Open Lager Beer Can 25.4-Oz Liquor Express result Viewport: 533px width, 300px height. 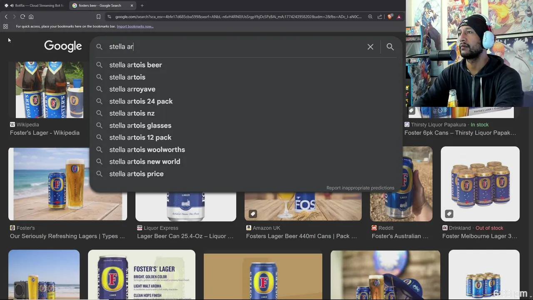[185, 236]
